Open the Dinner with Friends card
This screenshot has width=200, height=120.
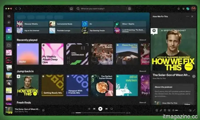pyautogui.click(x=102, y=54)
